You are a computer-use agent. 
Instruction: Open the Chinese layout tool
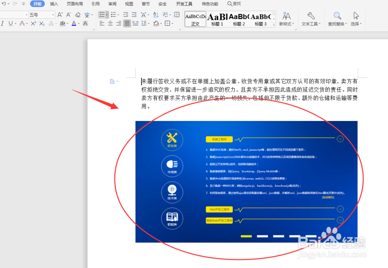click(144, 15)
